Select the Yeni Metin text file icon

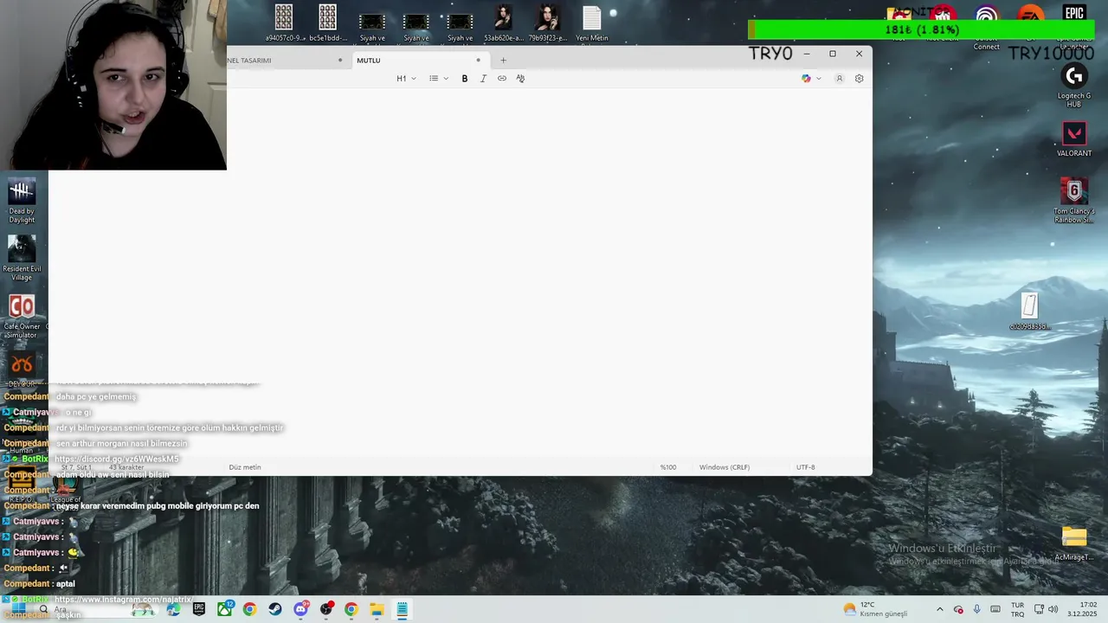[592, 24]
